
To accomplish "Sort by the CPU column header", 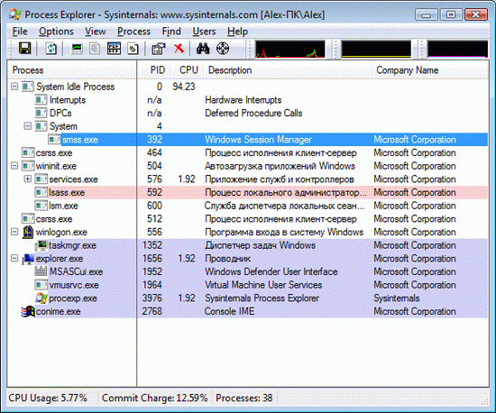I will (188, 70).
